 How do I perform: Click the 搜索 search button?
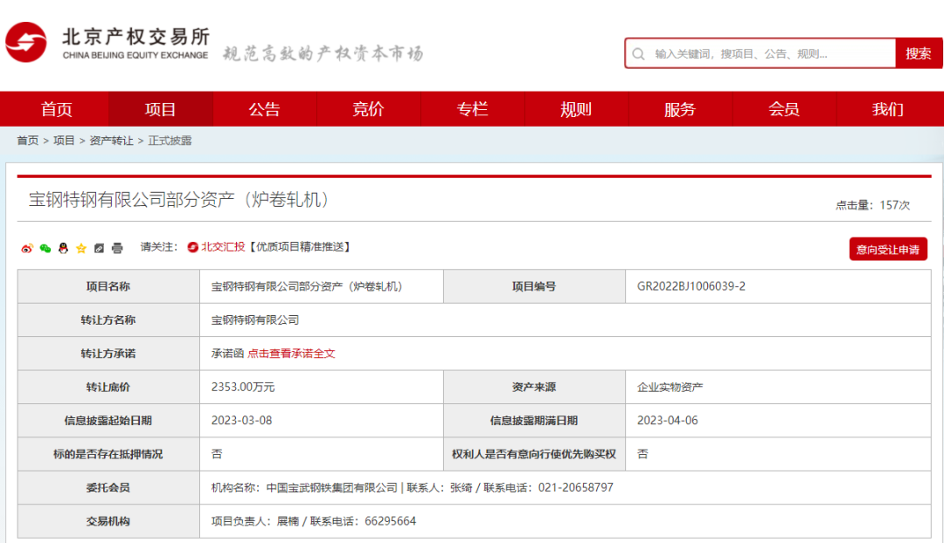coord(919,53)
